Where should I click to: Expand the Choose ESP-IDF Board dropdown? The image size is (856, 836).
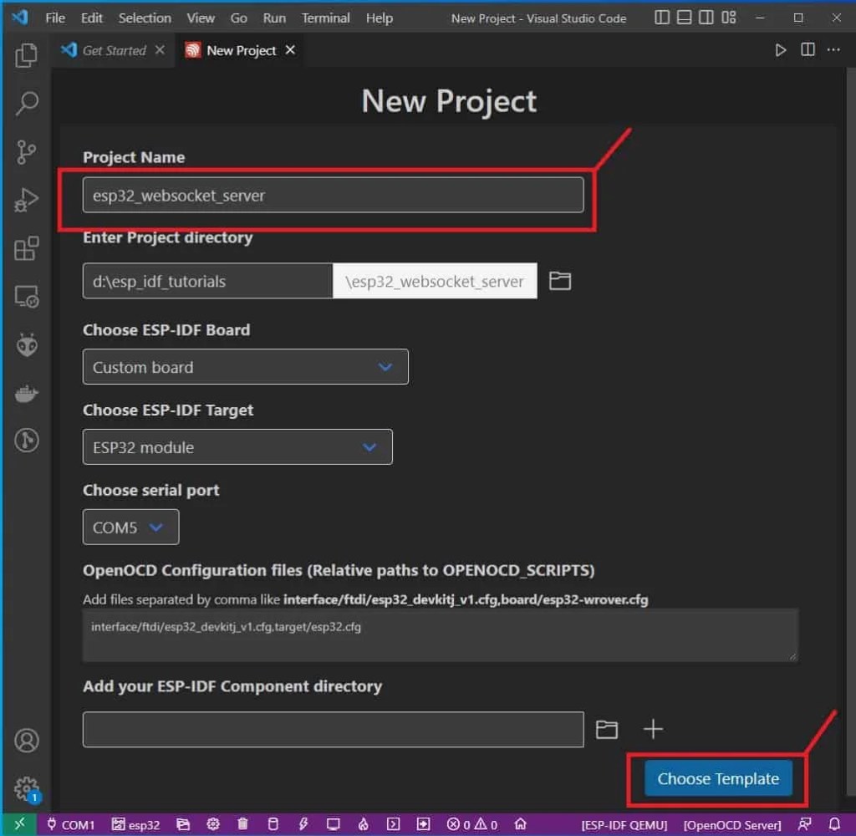pos(245,366)
